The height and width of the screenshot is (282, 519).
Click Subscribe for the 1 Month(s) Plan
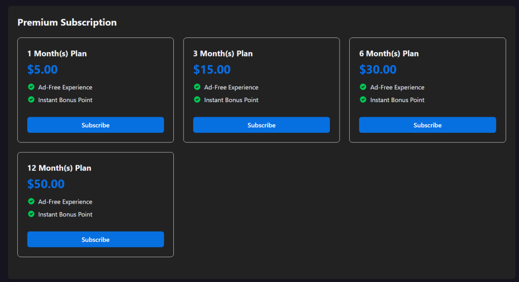(x=95, y=125)
